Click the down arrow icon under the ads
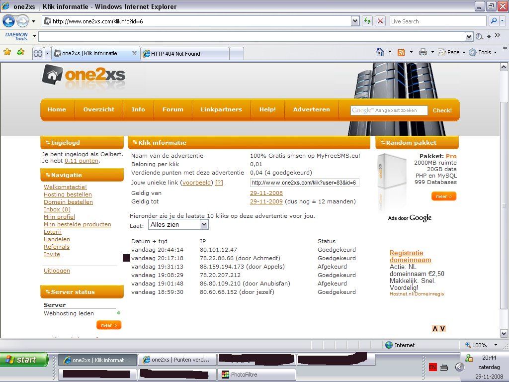Screen dimensions: 509x382 pos(442,328)
